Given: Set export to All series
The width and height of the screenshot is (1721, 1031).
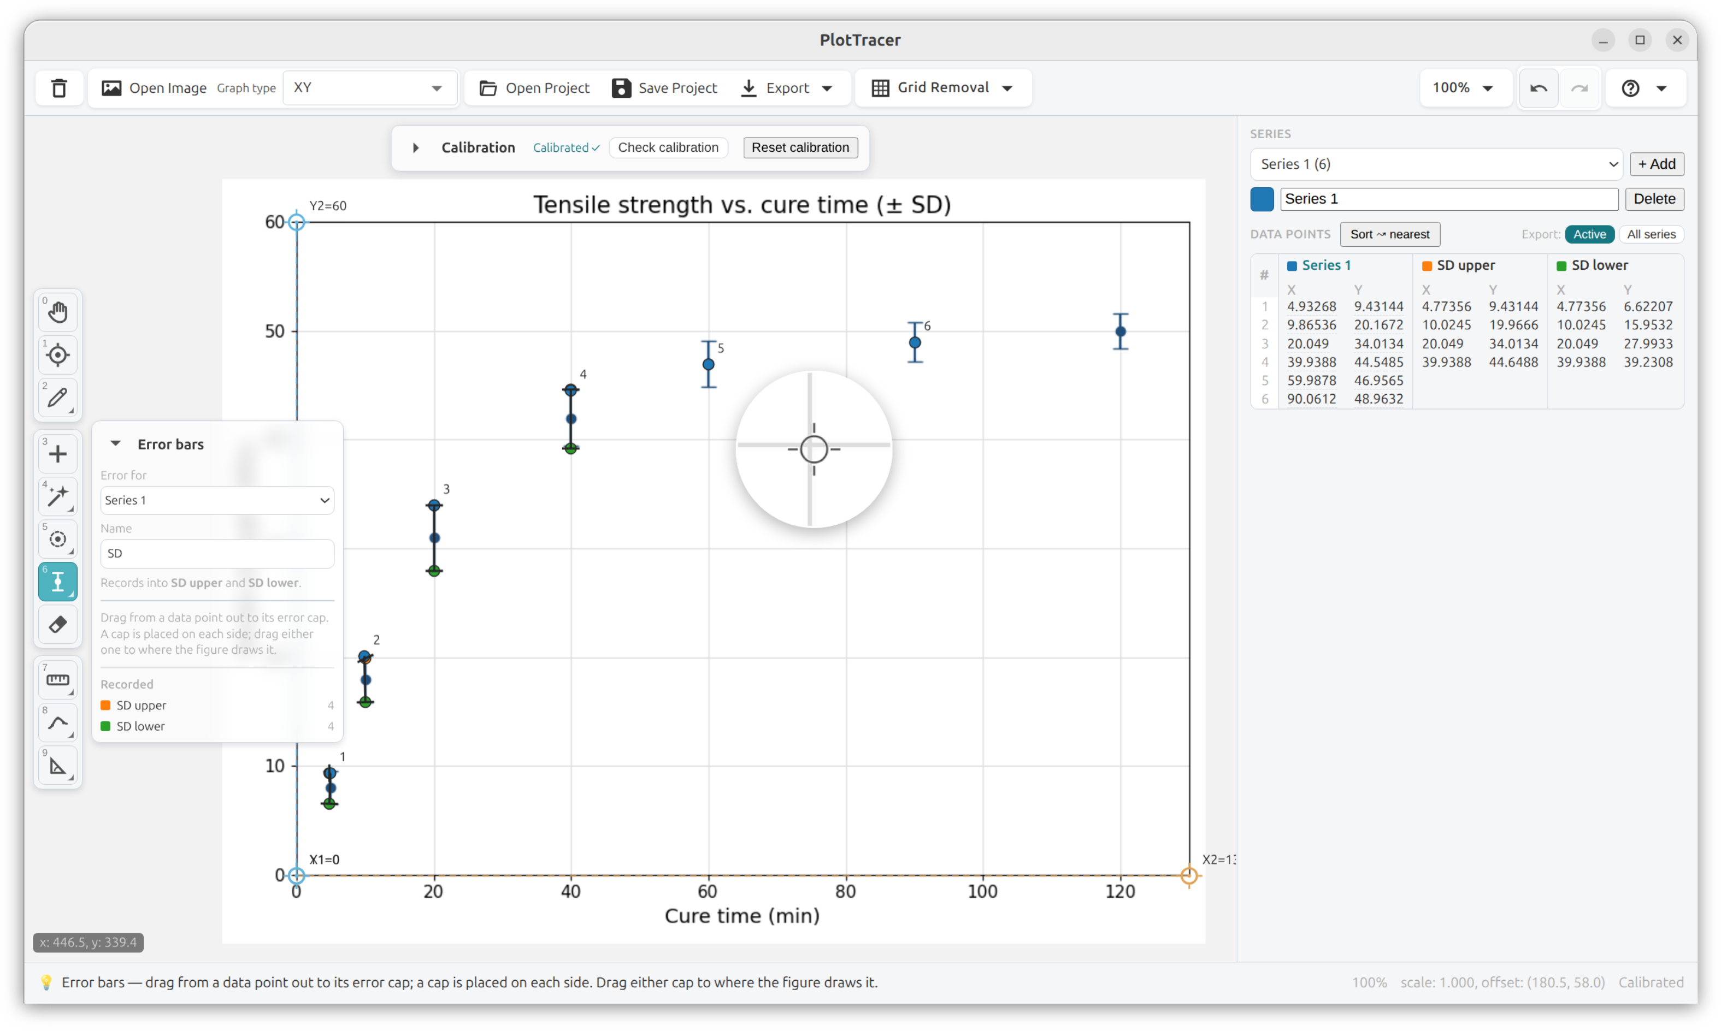Looking at the screenshot, I should tap(1652, 235).
